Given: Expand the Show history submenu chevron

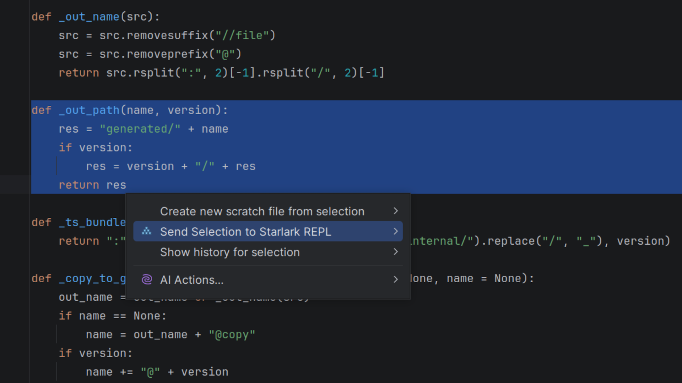Looking at the screenshot, I should (396, 252).
